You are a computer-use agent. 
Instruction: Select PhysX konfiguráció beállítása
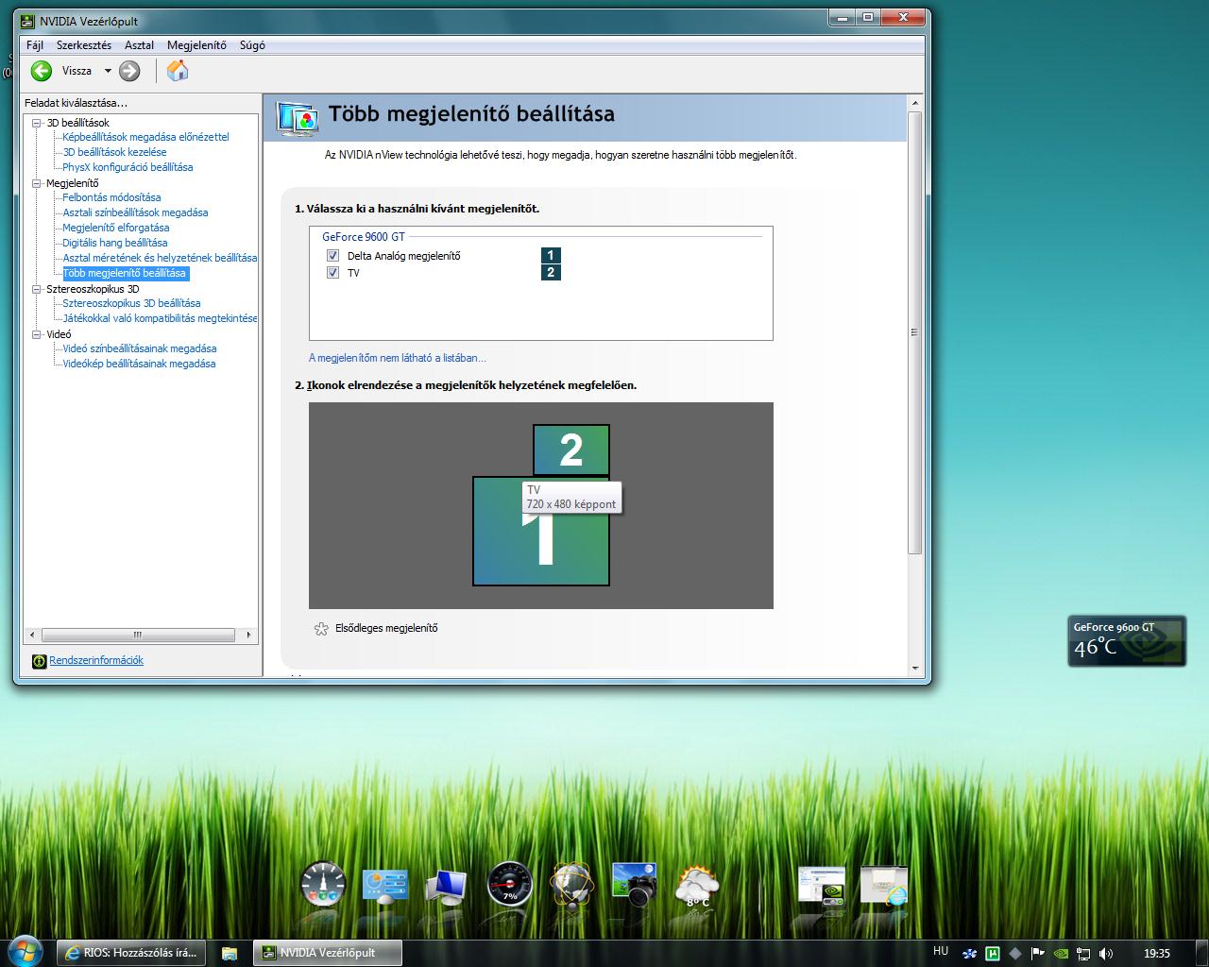point(128,167)
